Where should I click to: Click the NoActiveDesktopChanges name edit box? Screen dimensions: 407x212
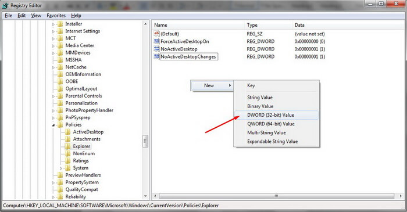pyautogui.click(x=189, y=56)
